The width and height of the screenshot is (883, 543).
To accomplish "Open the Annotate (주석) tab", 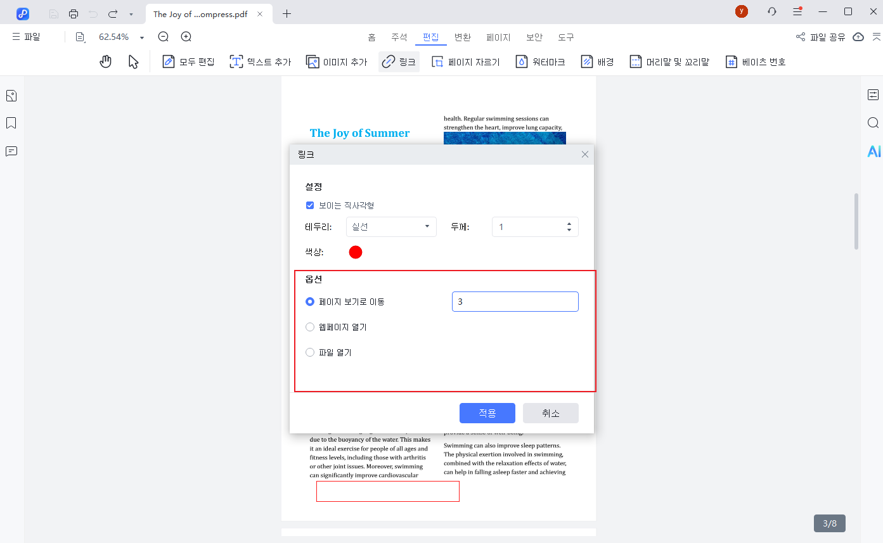I will click(x=399, y=37).
